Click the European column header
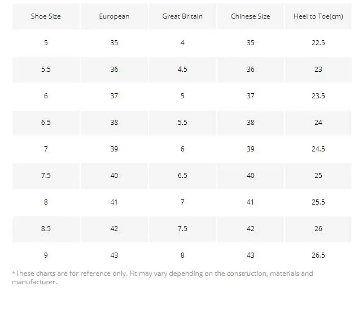 click(x=114, y=16)
